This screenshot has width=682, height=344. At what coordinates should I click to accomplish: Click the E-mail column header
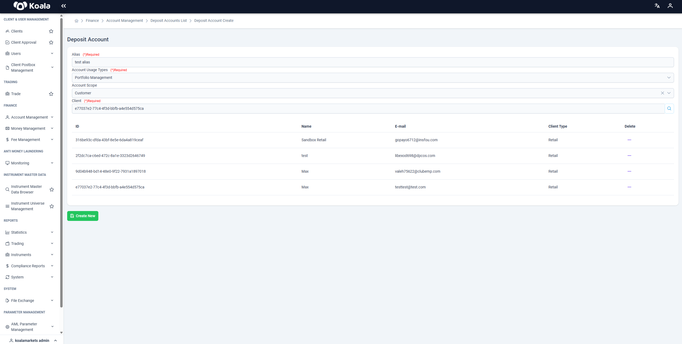coord(400,126)
